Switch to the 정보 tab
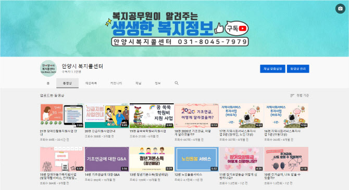 click(158, 83)
